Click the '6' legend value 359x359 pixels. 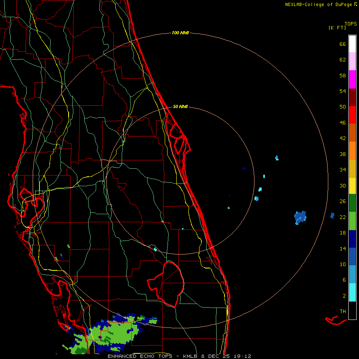coord(344,280)
